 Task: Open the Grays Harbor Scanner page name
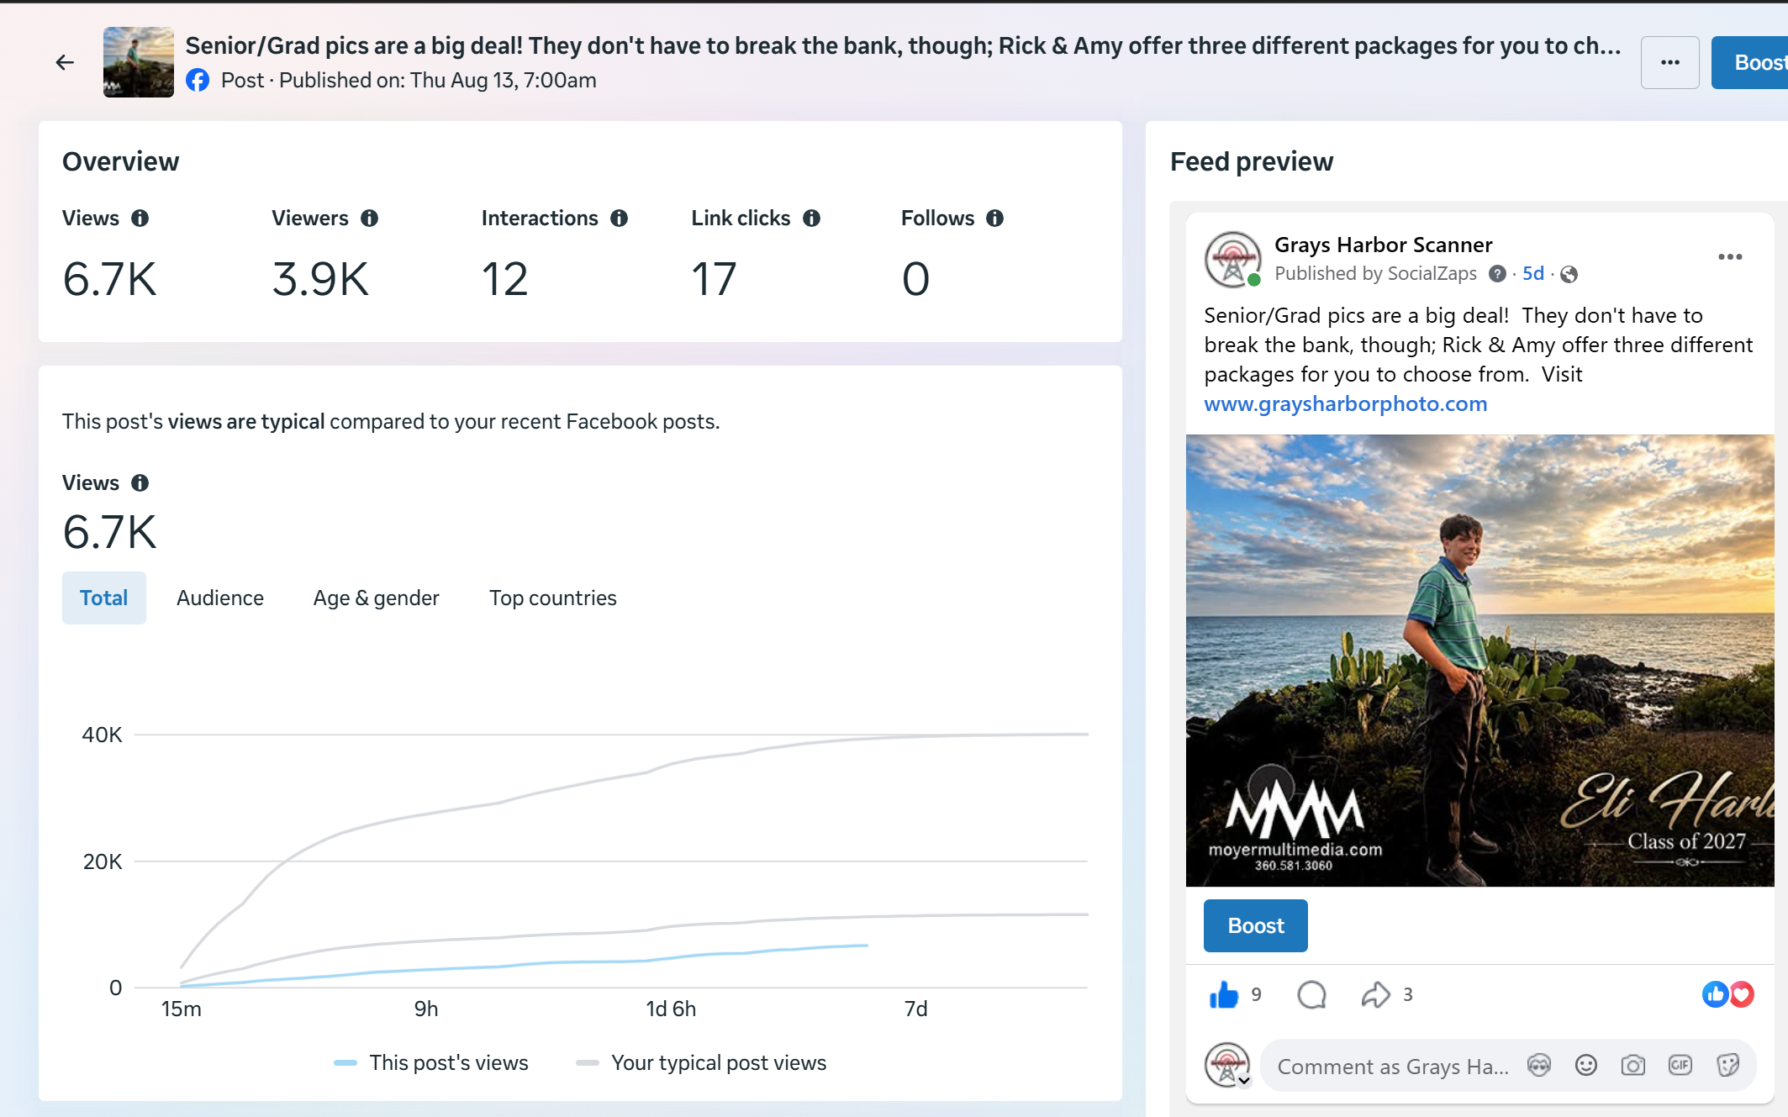coord(1384,245)
